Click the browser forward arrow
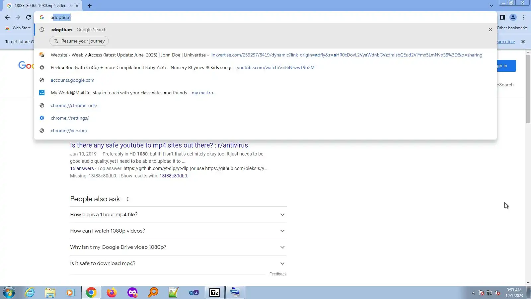Screen dimensions: 531x299 pyautogui.click(x=18, y=17)
